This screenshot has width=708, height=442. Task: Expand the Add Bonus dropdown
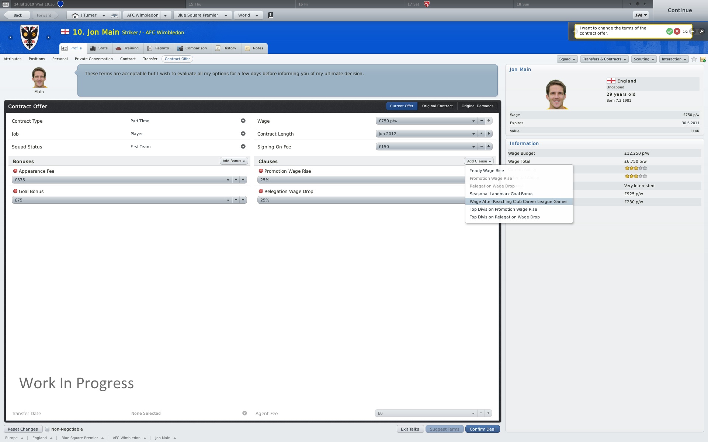coord(234,161)
